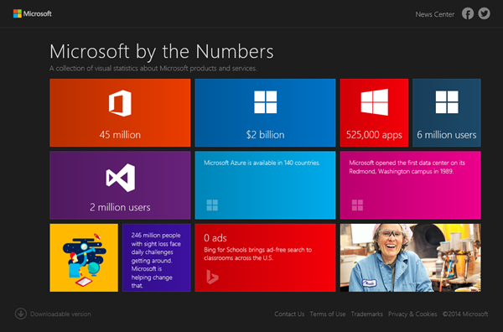Click the Office logo icon
The image size is (503, 332).
[120, 103]
